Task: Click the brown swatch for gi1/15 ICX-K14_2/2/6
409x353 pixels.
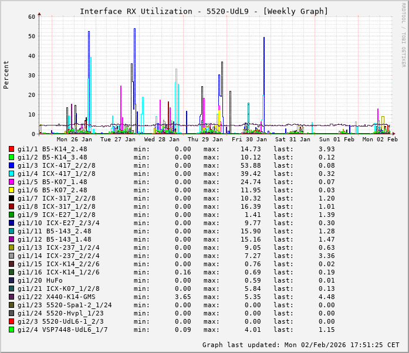Action: [x=11, y=264]
